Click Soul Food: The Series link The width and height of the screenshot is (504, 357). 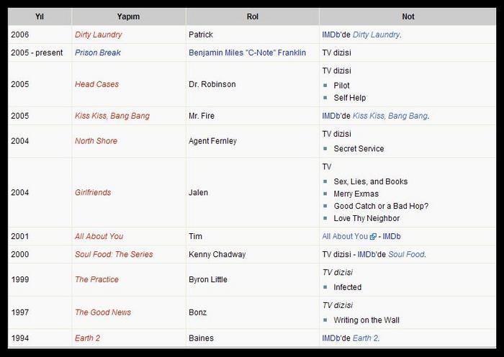(114, 254)
